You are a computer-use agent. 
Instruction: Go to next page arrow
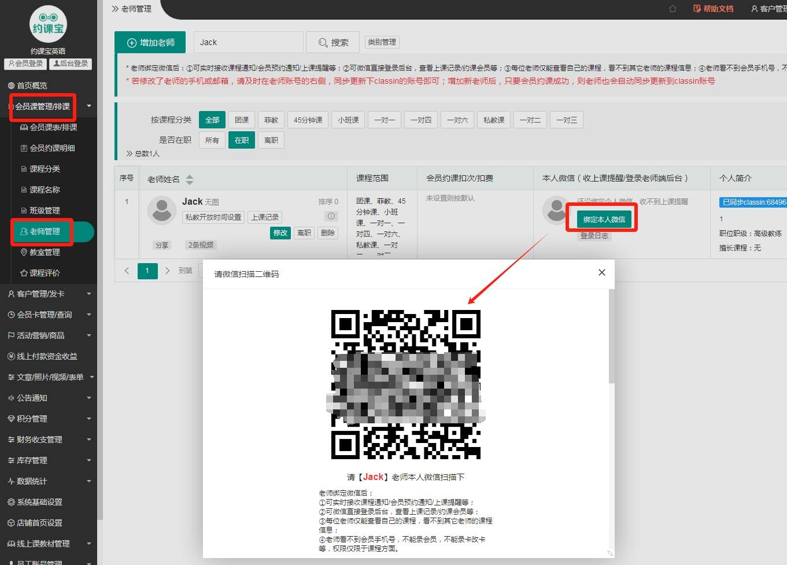coord(167,271)
